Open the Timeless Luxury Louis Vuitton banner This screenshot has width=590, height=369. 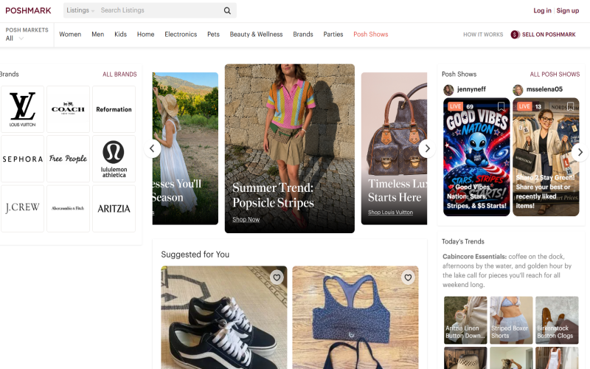click(x=394, y=148)
